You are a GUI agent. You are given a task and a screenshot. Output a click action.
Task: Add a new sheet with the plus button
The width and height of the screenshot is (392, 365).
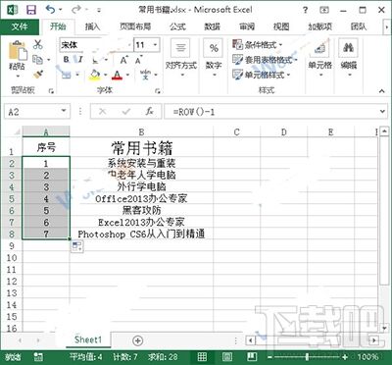(x=138, y=340)
